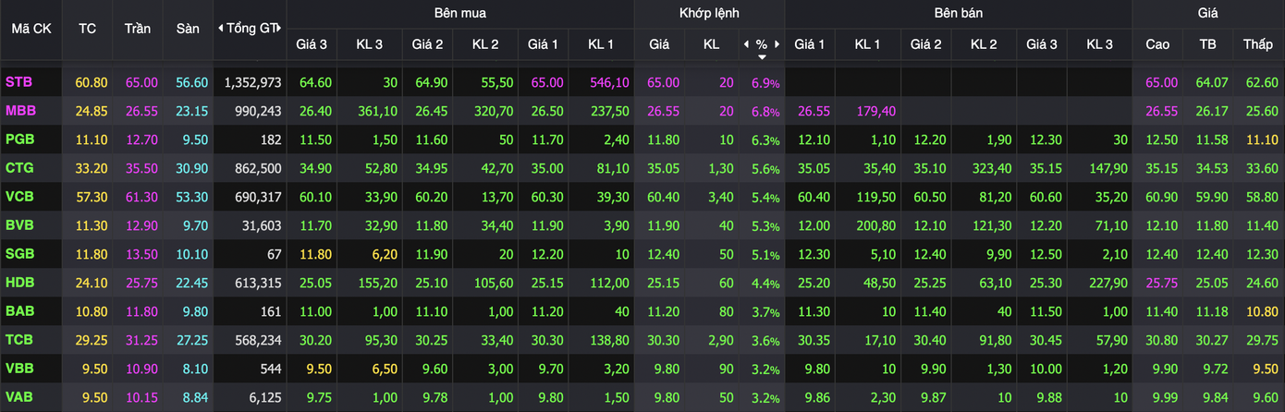
Task: Sort by the Trần column header
Action: (x=138, y=29)
